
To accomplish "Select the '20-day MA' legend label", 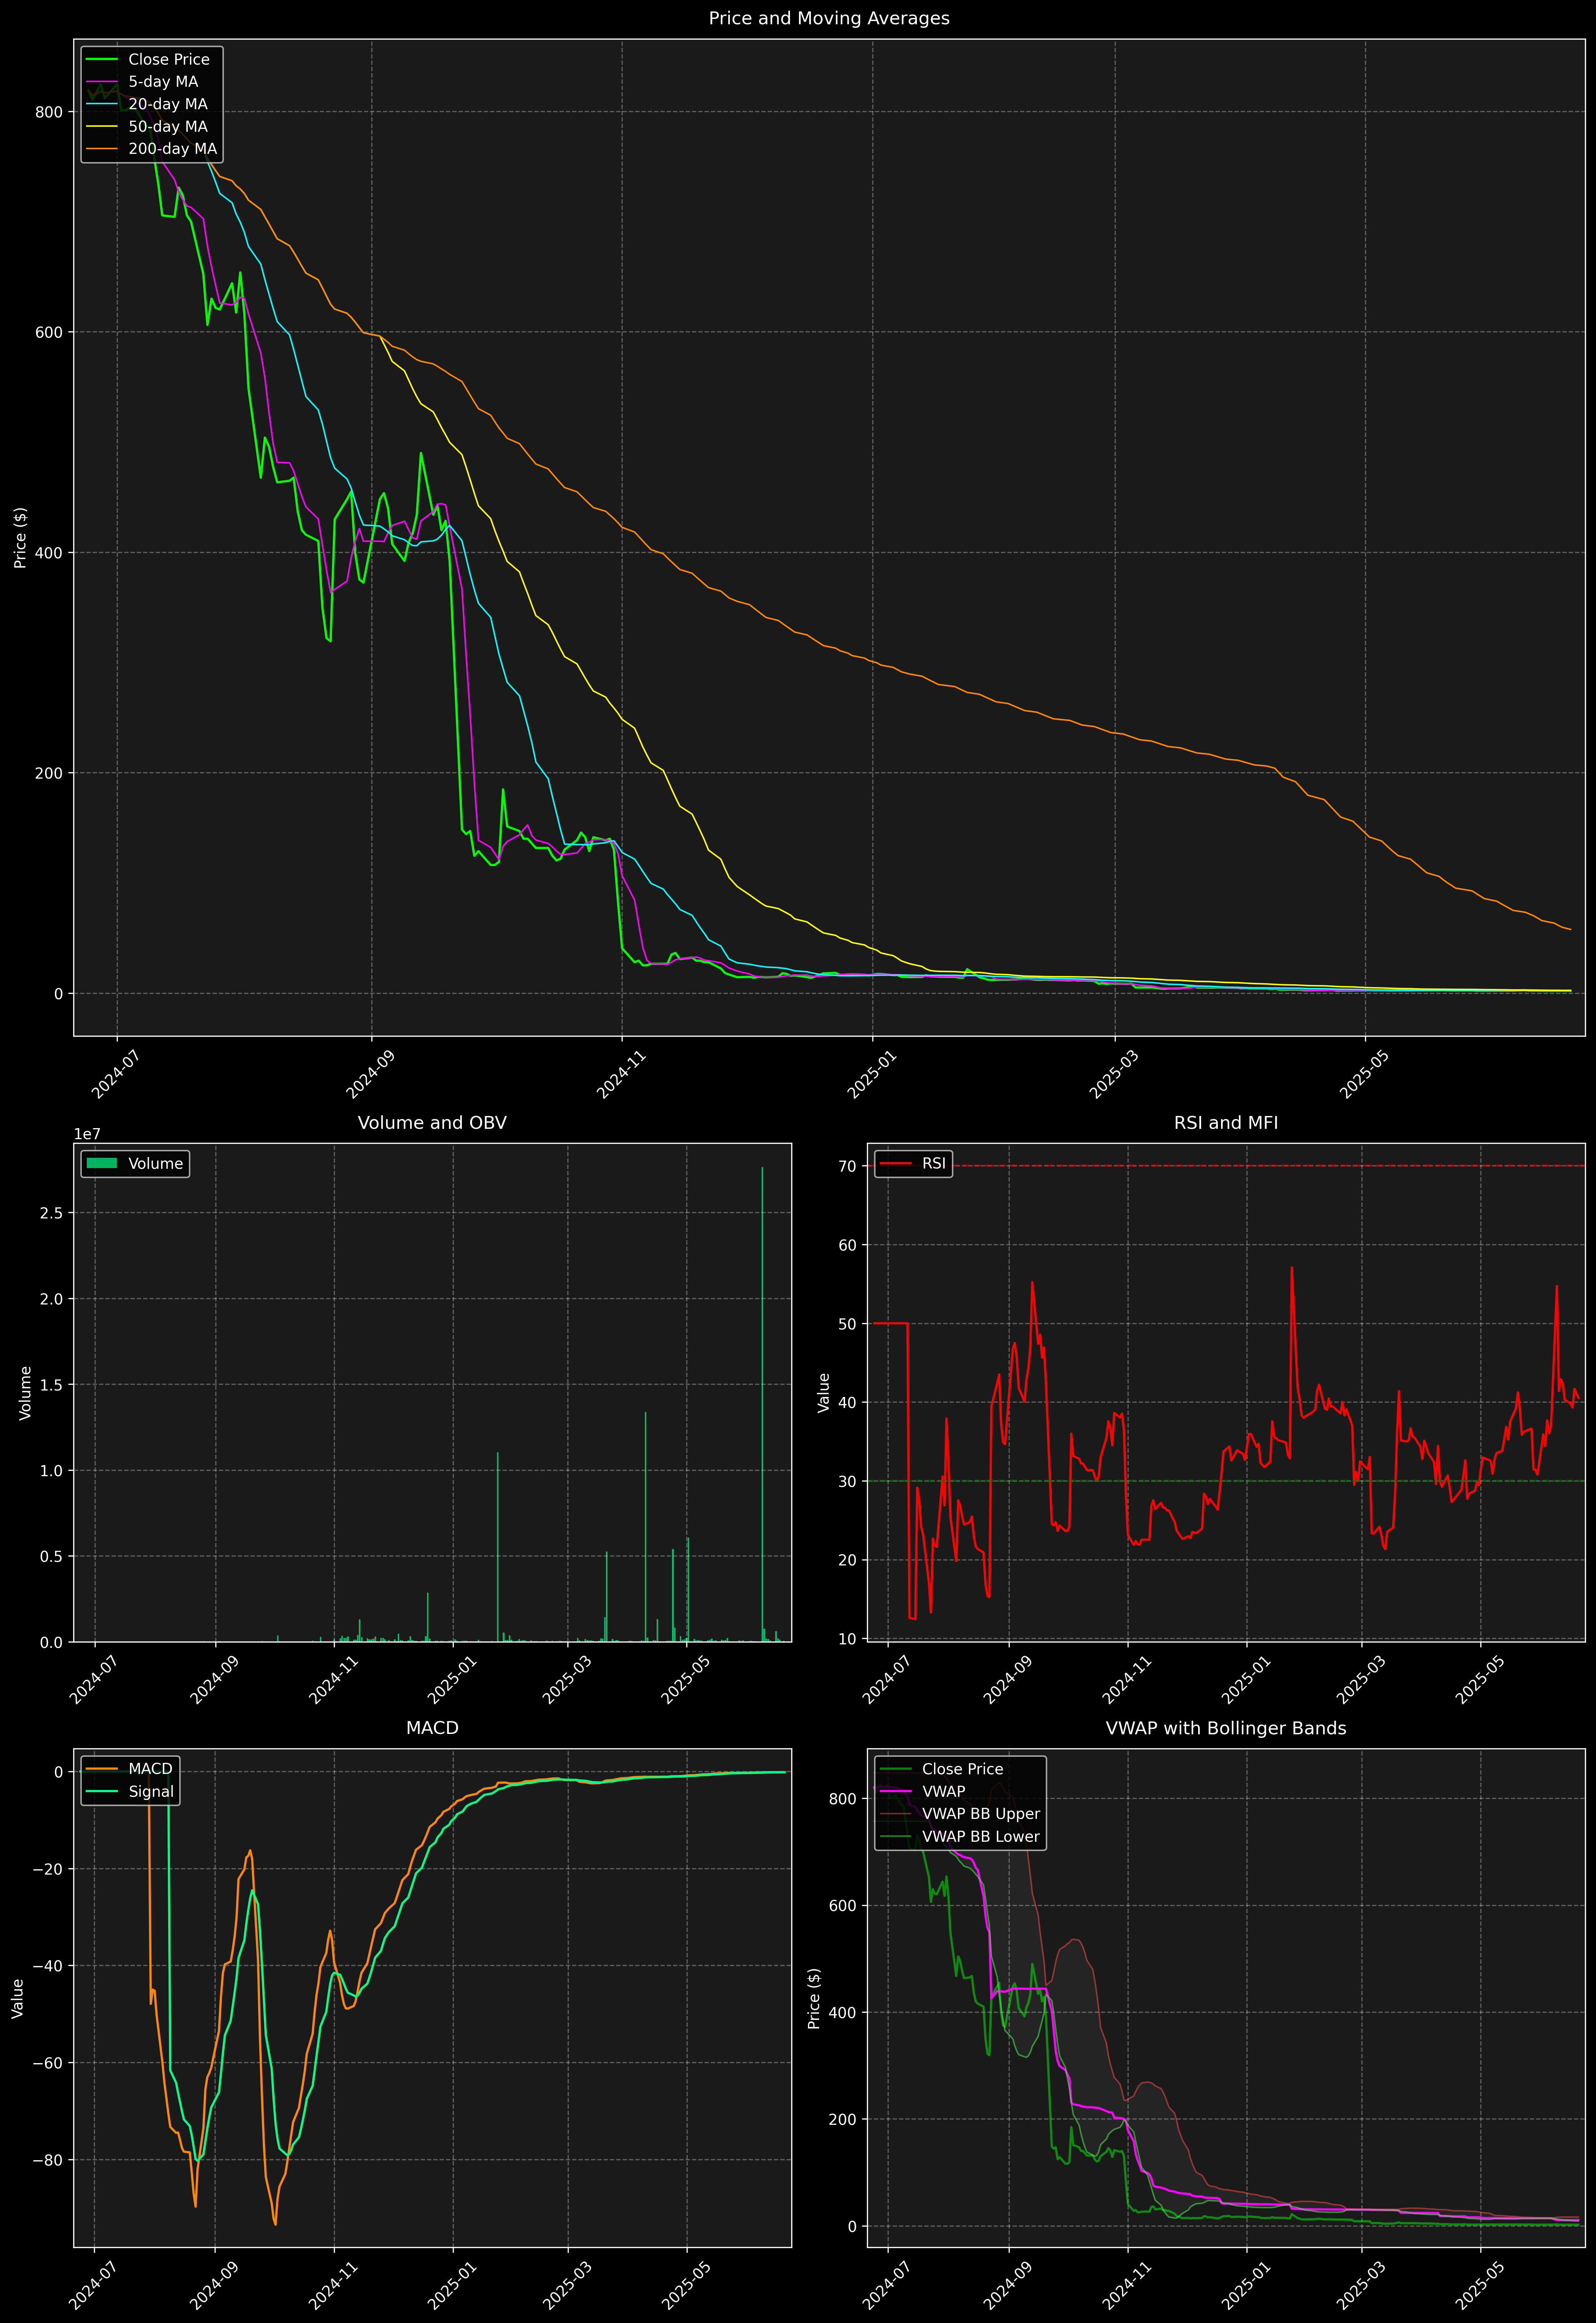I will (x=168, y=104).
